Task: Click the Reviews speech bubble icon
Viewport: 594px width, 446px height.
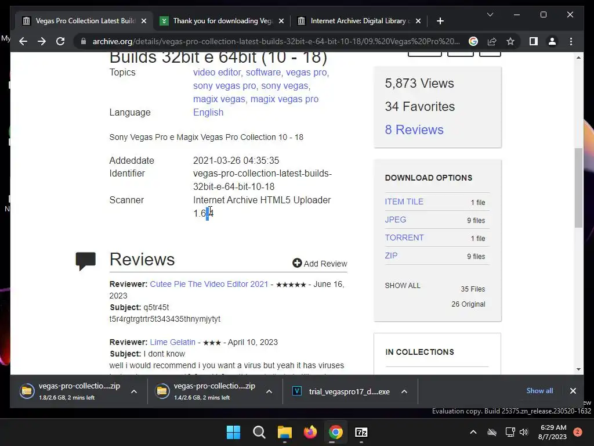Action: (x=86, y=261)
